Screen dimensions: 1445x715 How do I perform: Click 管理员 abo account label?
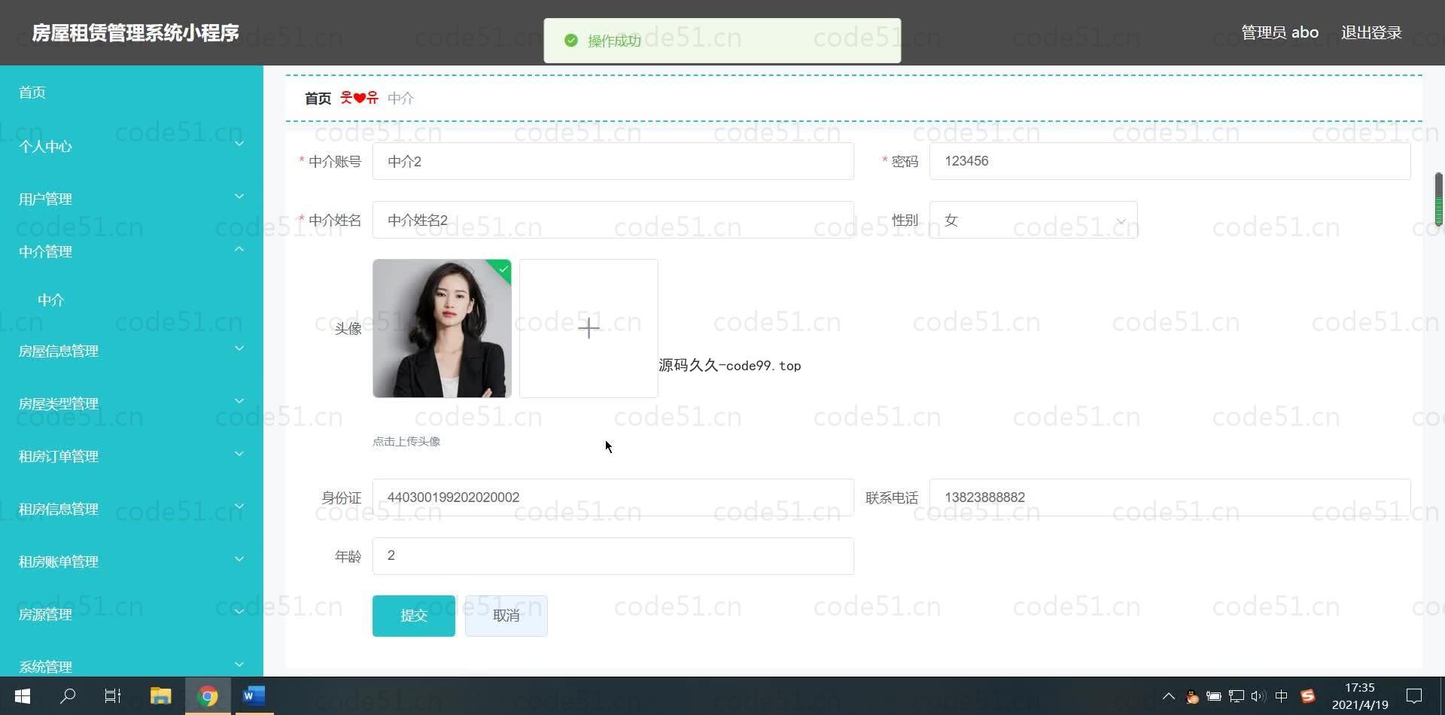[1279, 32]
